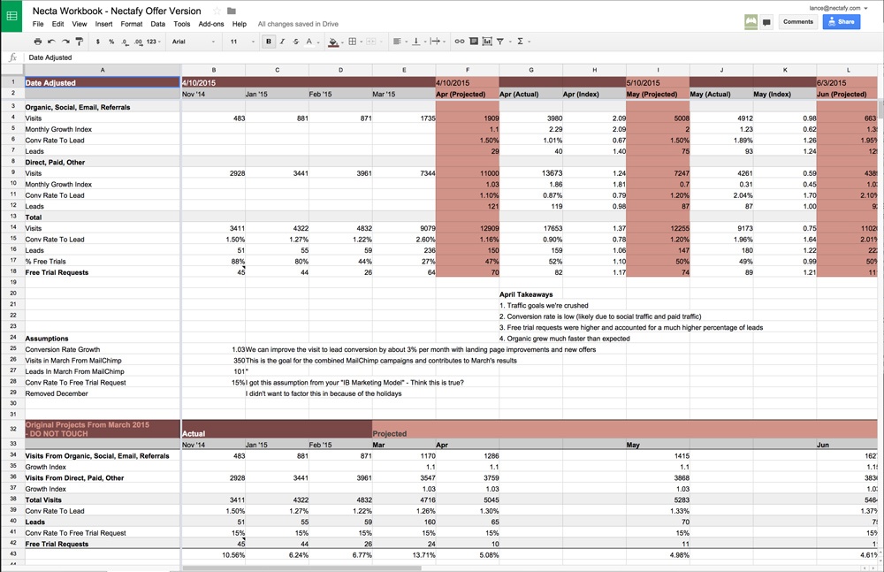
Task: Select cell 'Date Adjusted' in A1
Action: tap(102, 82)
